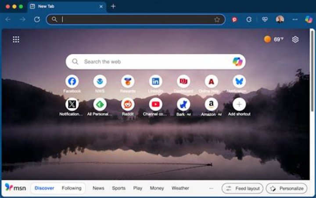Open the Copilot sidebar icon in toolbar
316x198 pixels.
309,19
